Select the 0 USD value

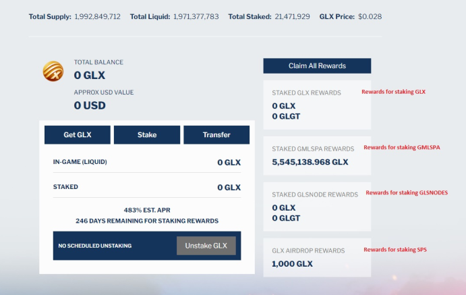click(90, 105)
